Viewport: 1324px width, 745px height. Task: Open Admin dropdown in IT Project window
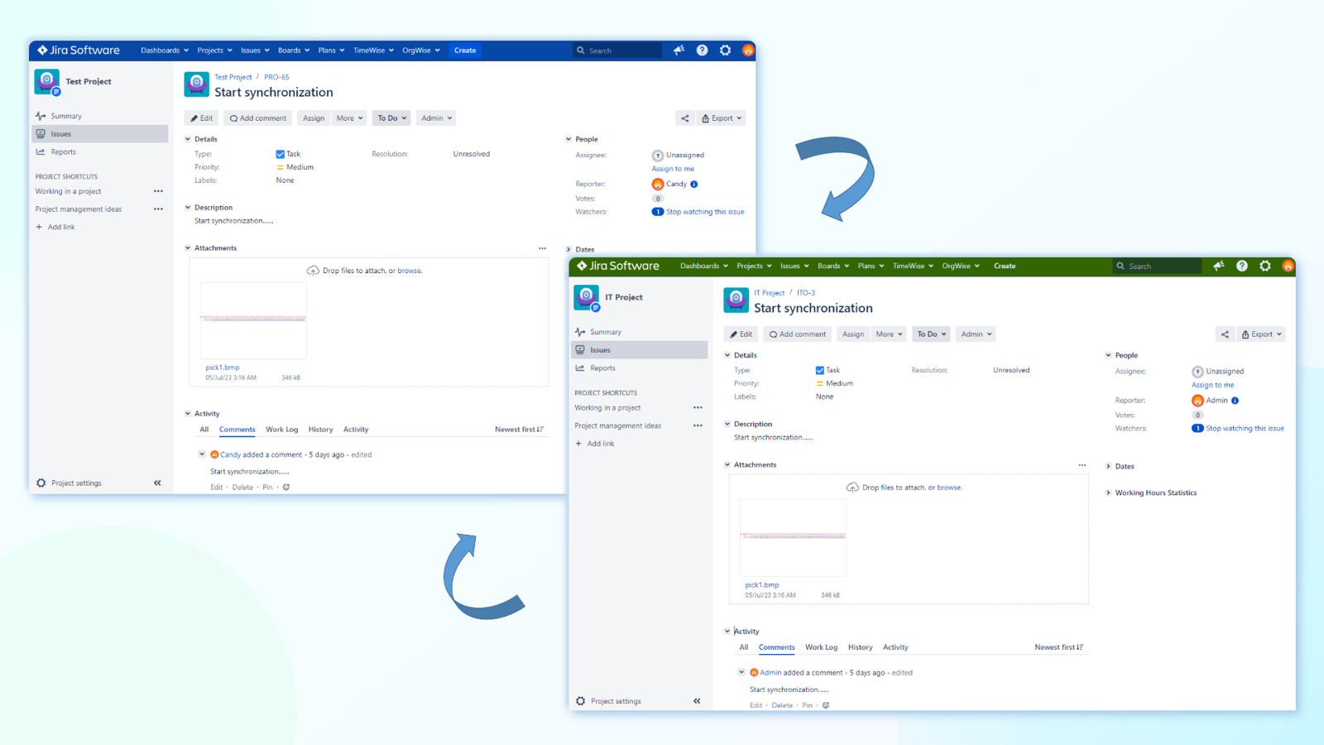pos(976,334)
